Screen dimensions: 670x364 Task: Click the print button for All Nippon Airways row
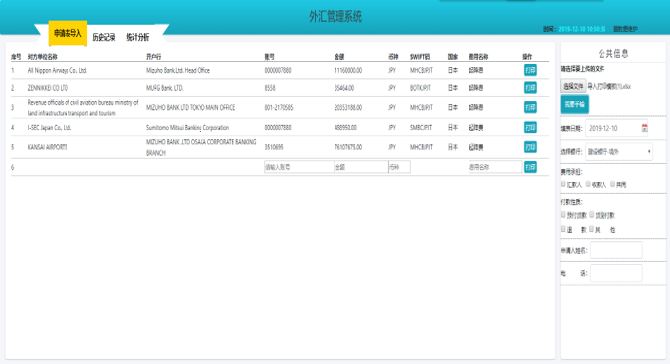[x=530, y=70]
